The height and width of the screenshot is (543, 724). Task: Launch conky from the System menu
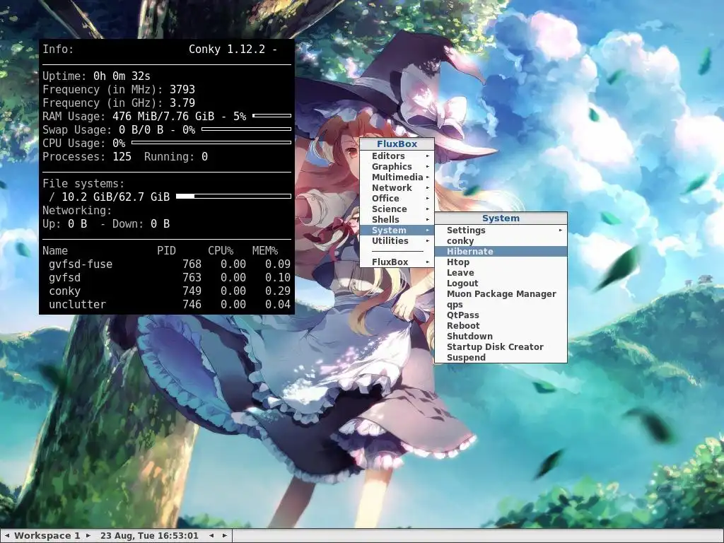501,240
